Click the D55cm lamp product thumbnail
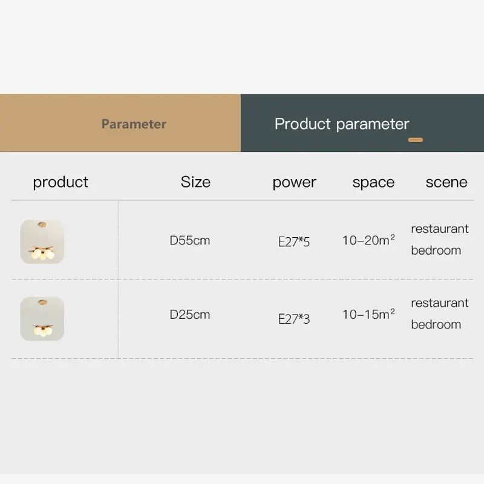This screenshot has width=484, height=484. click(42, 241)
